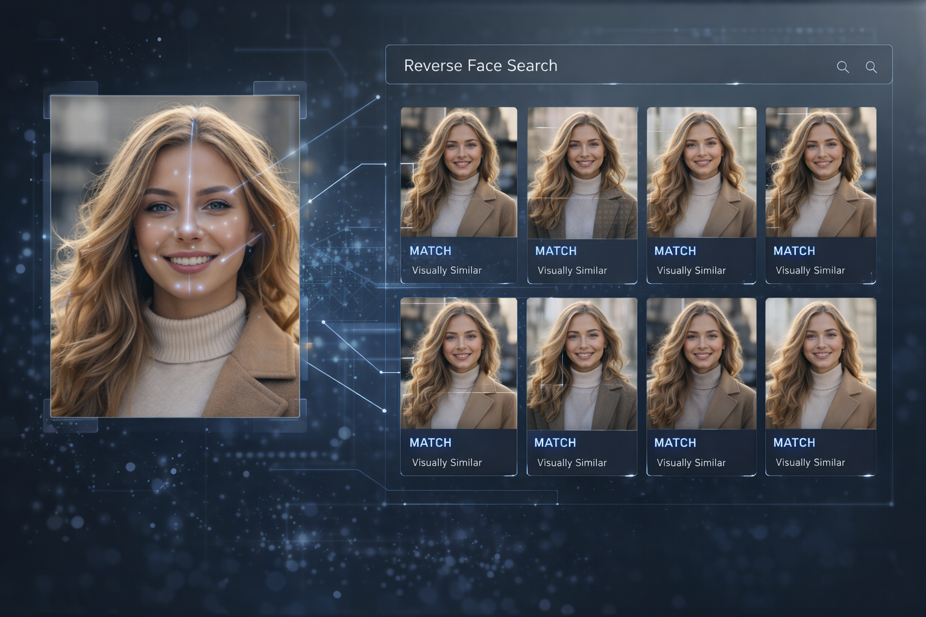926x617 pixels.
Task: Click Visually Similar under last bottom-row result
Action: 810,463
